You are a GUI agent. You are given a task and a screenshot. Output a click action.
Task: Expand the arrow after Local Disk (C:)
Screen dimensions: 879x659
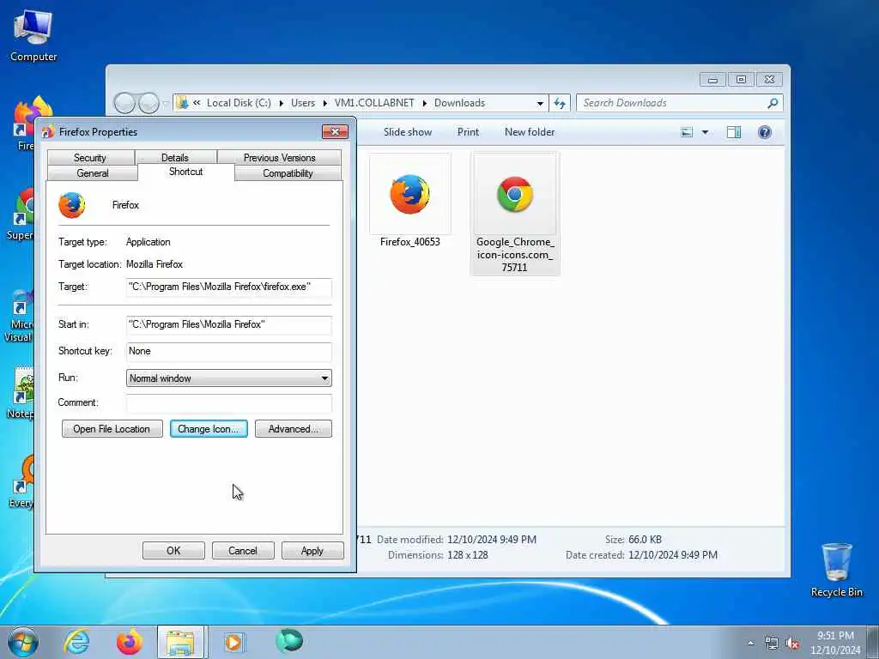(281, 103)
